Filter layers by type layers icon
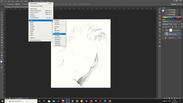 click(x=175, y=22)
